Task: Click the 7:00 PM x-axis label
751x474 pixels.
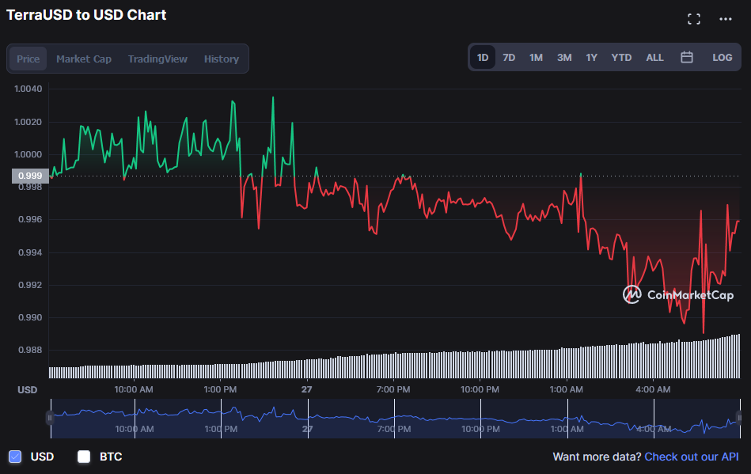Action: (393, 389)
